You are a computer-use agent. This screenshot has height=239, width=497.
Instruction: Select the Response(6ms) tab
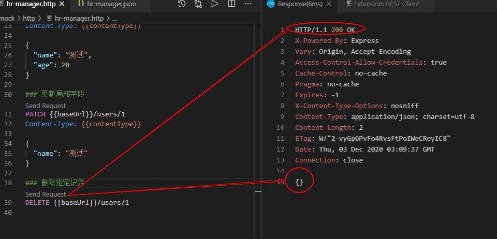(297, 4)
